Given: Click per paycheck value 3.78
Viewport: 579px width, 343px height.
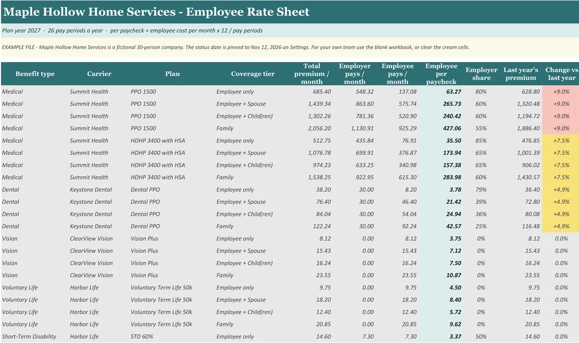Looking at the screenshot, I should point(455,189).
